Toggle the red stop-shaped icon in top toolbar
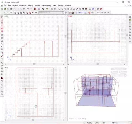This screenshot has width=132, height=124. click(101, 9)
